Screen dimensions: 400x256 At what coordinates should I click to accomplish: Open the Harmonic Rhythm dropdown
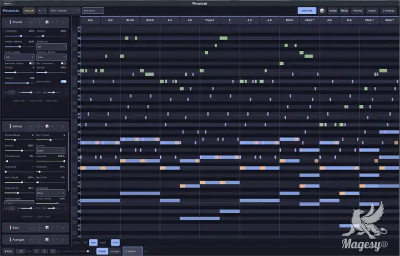pos(52,57)
